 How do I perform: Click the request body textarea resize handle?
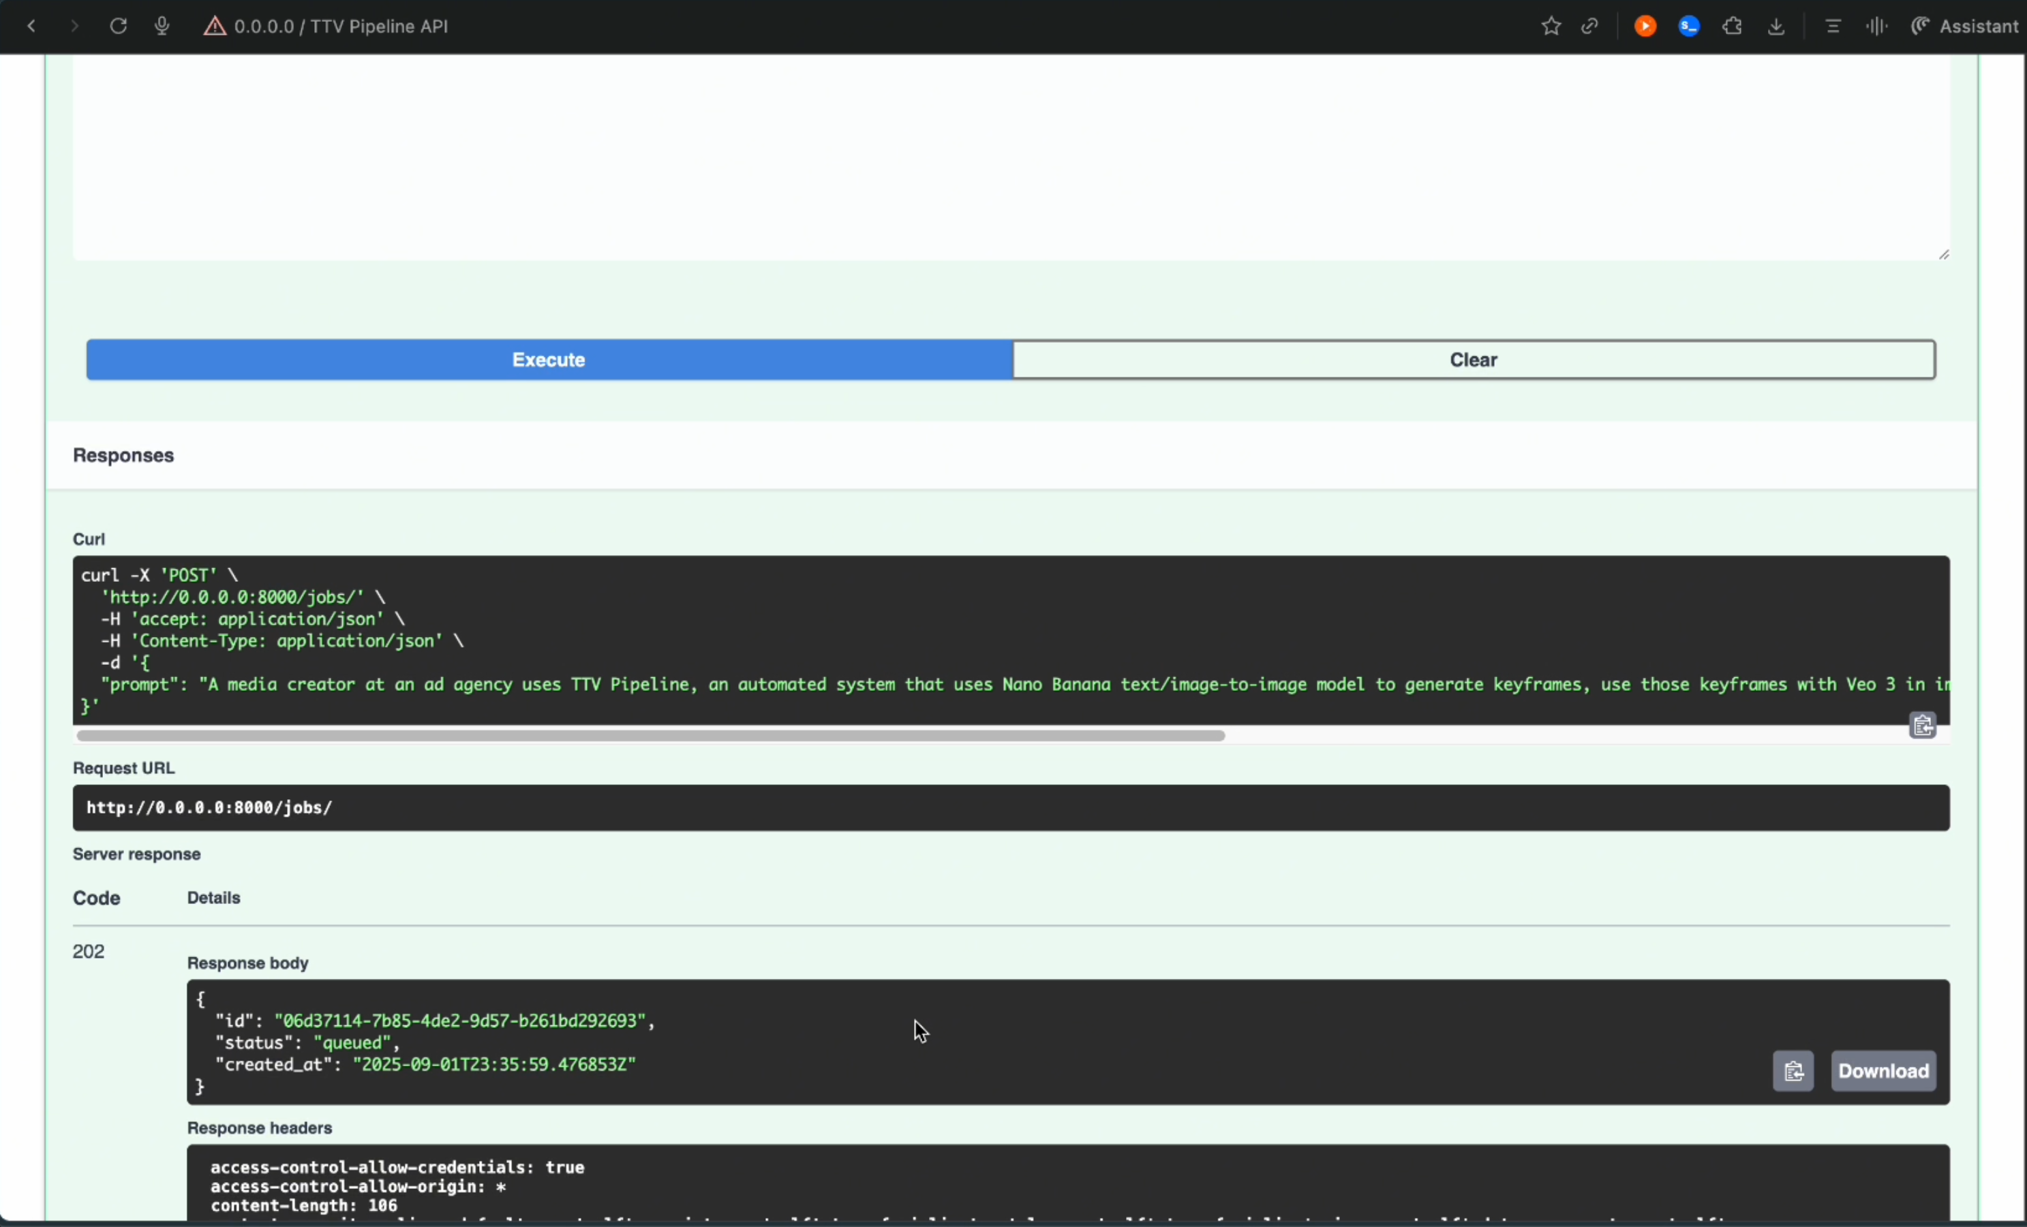[x=1944, y=255]
